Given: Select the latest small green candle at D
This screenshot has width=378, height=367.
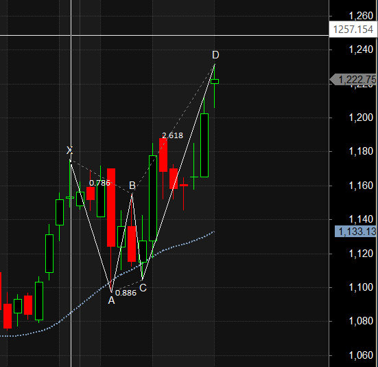Looking at the screenshot, I should pyautogui.click(x=215, y=81).
